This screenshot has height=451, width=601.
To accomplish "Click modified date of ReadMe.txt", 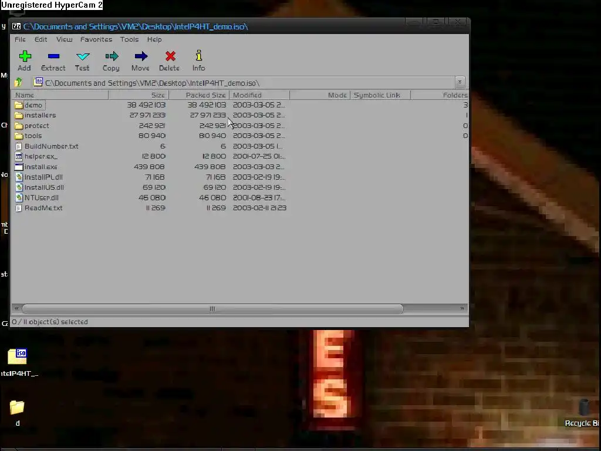I will tap(259, 208).
